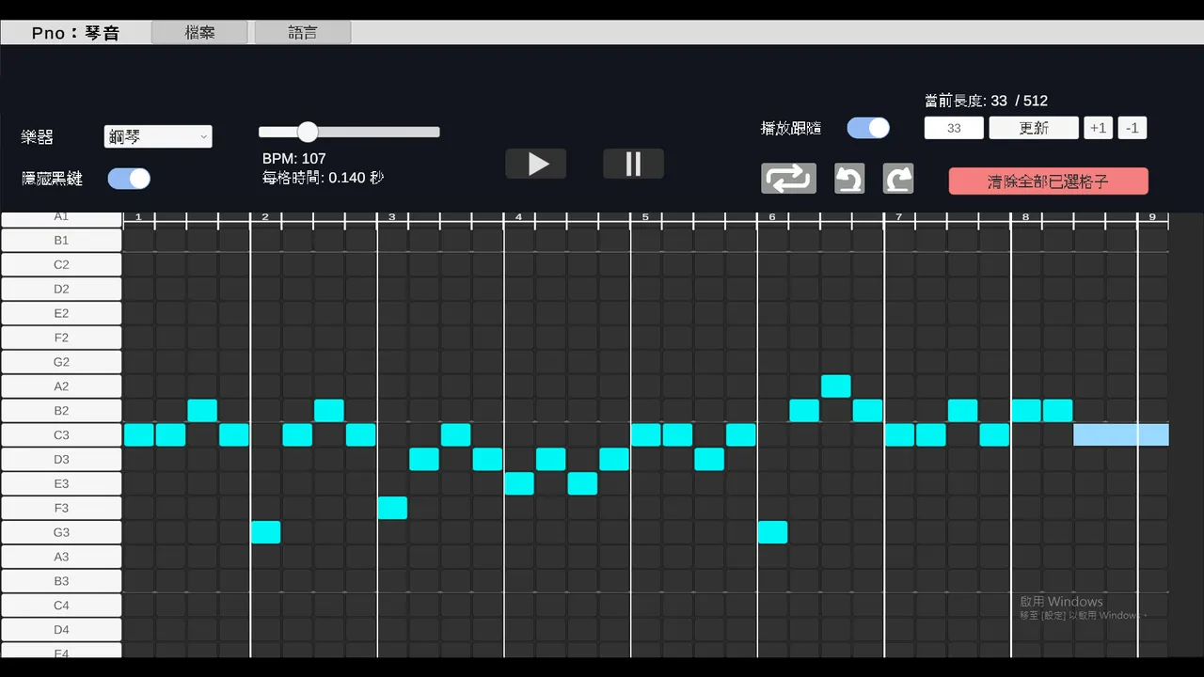Click the C2 piano key
Screen dimensions: 1204x677
(61, 264)
